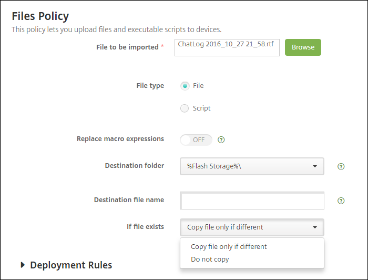The image size is (368, 280).
Task: Open help icon beside Destination file name
Action: (341, 201)
